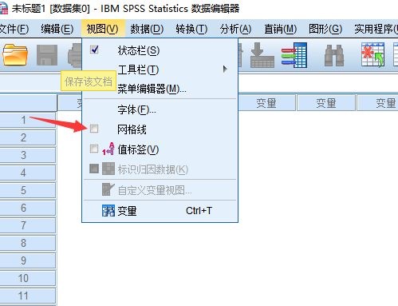Viewport: 398px width, 306px height.
Task: Select row header 1
Action: [x=28, y=120]
